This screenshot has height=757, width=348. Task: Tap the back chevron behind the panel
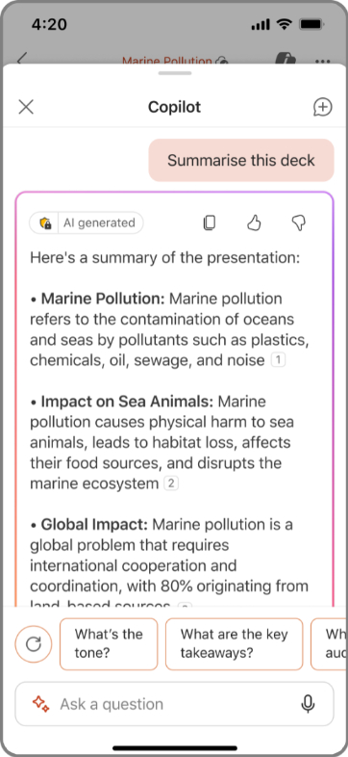click(x=21, y=61)
